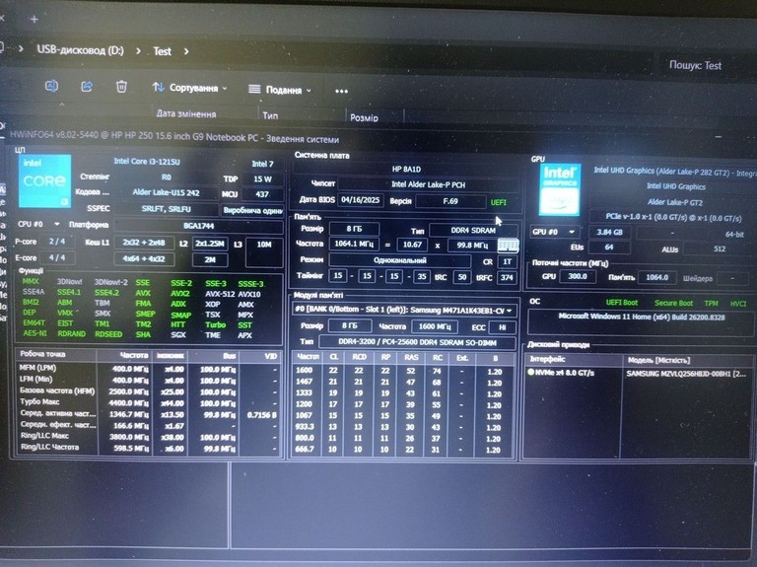Click the TPM indicator
Screen dimensions: 757x567
[711, 304]
